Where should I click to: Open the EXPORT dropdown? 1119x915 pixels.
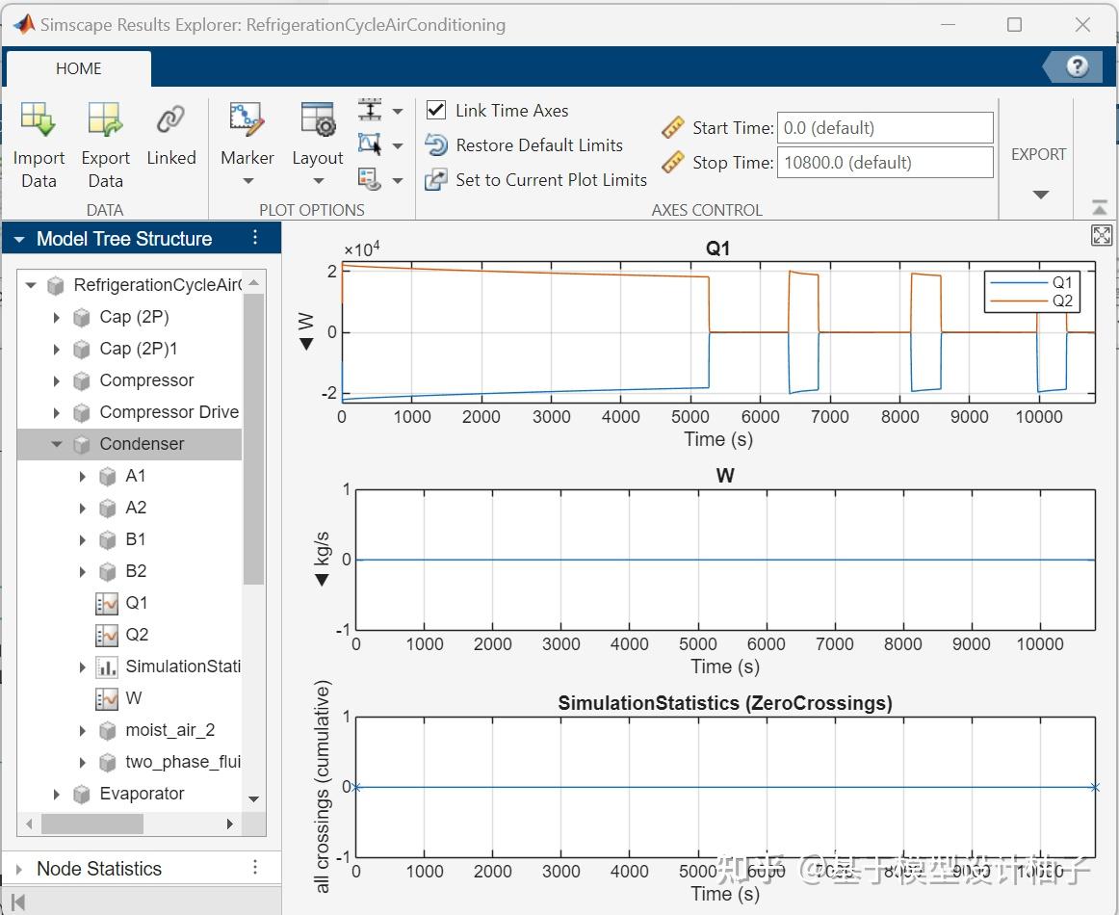[1038, 194]
